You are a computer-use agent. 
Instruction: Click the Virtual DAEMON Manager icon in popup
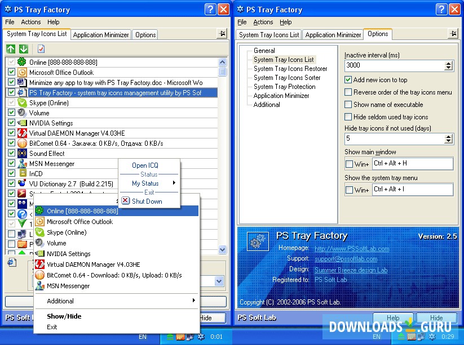[x=39, y=265]
